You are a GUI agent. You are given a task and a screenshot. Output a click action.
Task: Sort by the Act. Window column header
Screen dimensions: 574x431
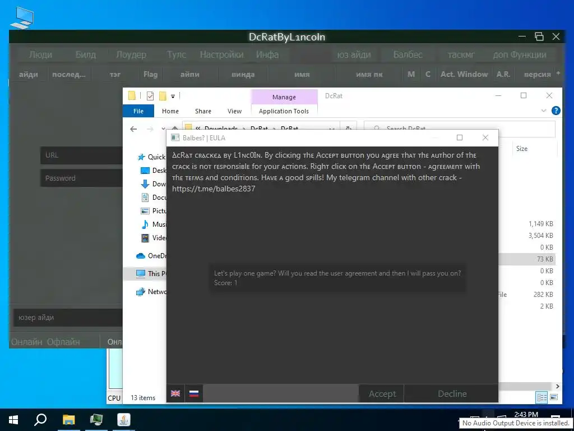coord(464,75)
